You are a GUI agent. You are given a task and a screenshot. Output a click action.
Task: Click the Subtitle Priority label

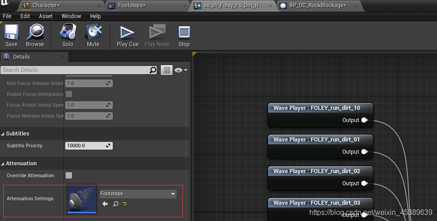[x=24, y=146]
